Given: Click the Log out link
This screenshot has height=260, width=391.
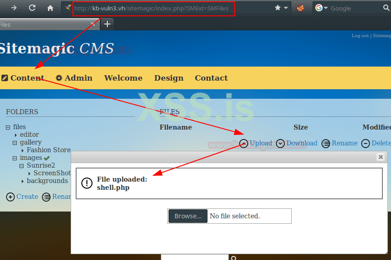Looking at the screenshot, I should pyautogui.click(x=360, y=36).
